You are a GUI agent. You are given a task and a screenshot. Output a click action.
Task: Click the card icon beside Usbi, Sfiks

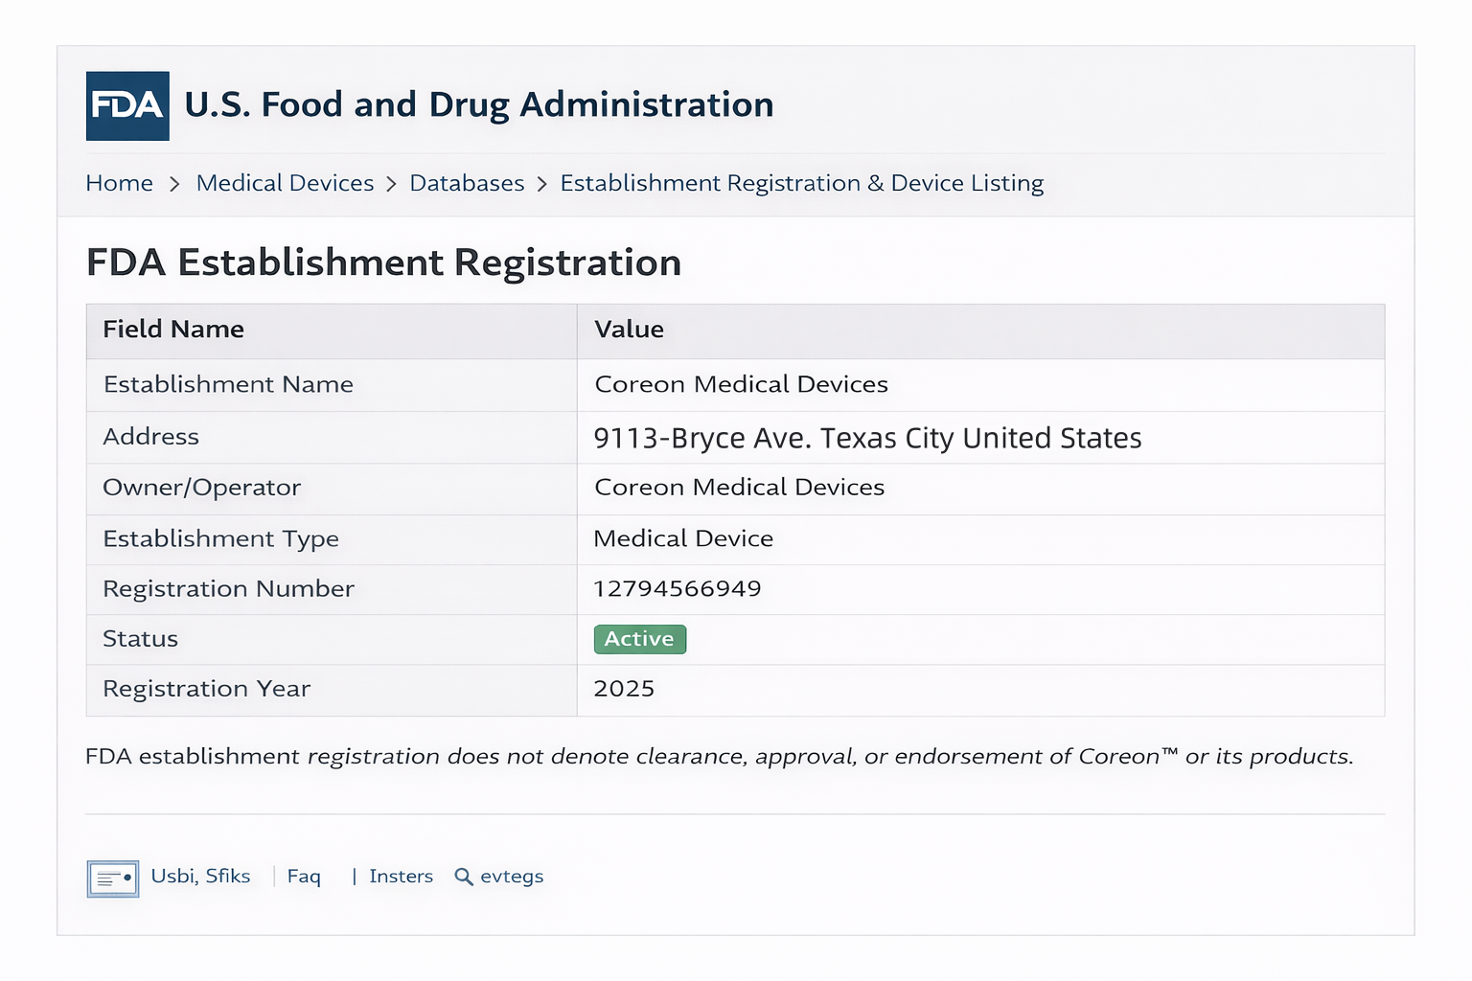point(113,878)
